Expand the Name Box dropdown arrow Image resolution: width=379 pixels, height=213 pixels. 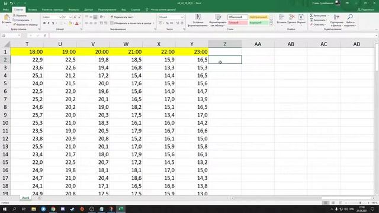click(19, 35)
